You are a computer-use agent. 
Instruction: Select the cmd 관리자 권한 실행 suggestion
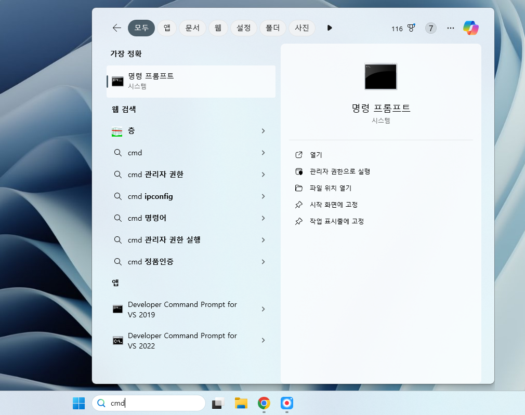pos(191,239)
